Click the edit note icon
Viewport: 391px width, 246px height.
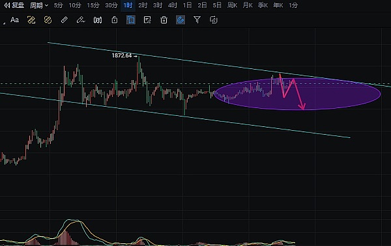click(147, 20)
